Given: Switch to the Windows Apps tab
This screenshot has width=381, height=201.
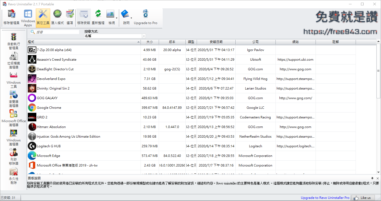Looking at the screenshot, I should [28, 17].
